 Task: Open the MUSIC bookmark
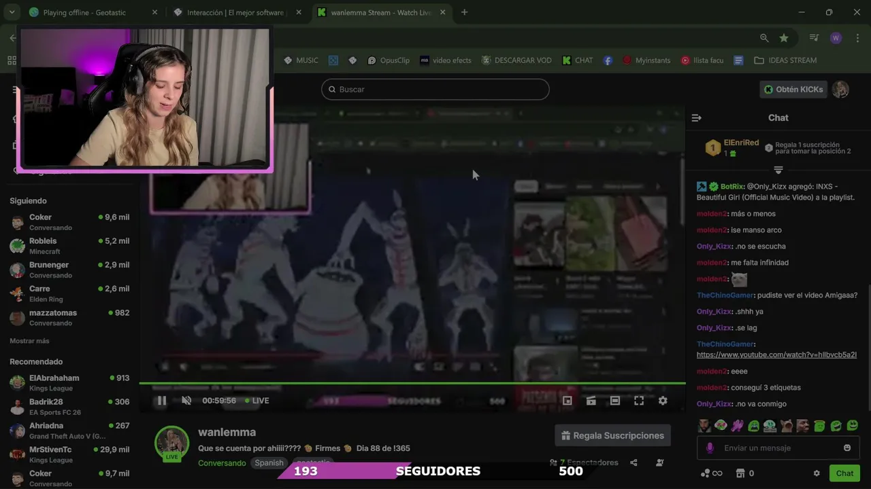tap(301, 60)
